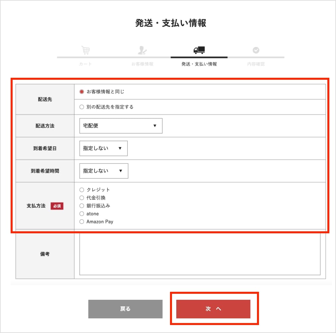Click the delivery truck icon step indicator
Screen dimensions: 336x333
pyautogui.click(x=199, y=50)
